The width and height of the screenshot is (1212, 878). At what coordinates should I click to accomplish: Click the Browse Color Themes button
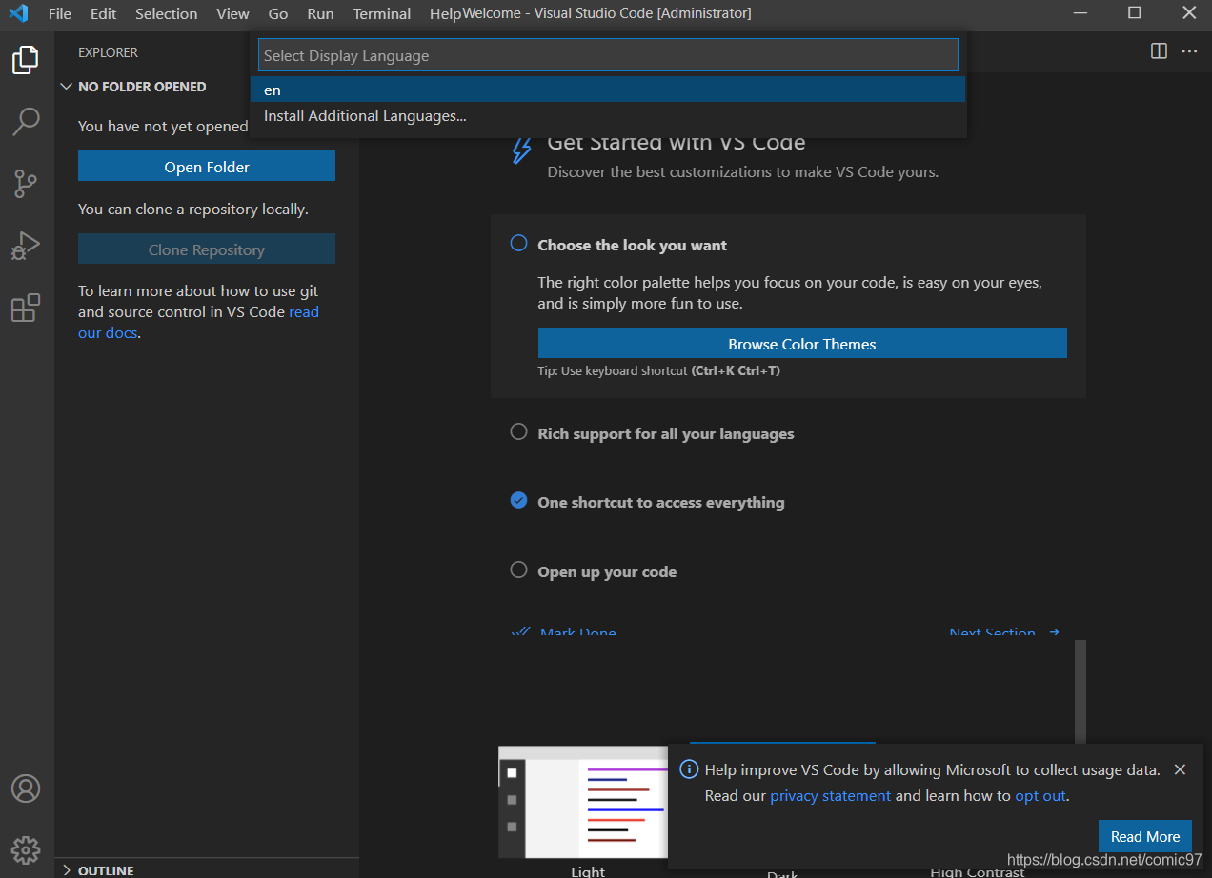point(802,344)
